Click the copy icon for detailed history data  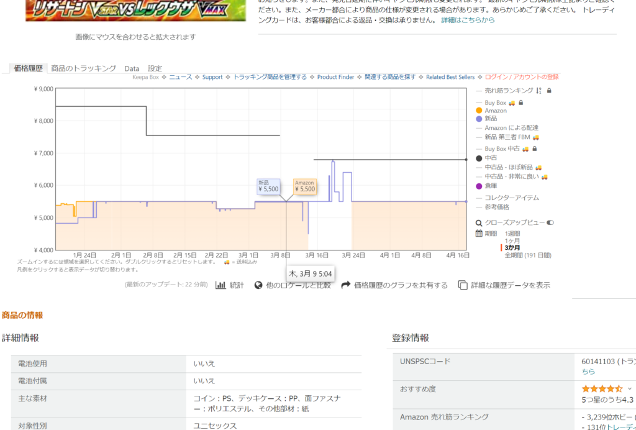(463, 285)
